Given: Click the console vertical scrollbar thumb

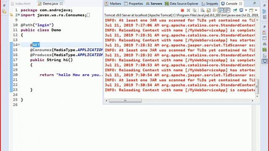Looking at the screenshot, I should coord(257,86).
